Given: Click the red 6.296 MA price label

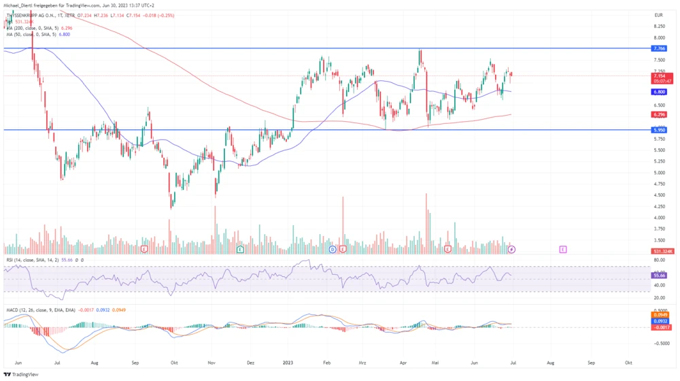Looking at the screenshot, I should point(659,114).
